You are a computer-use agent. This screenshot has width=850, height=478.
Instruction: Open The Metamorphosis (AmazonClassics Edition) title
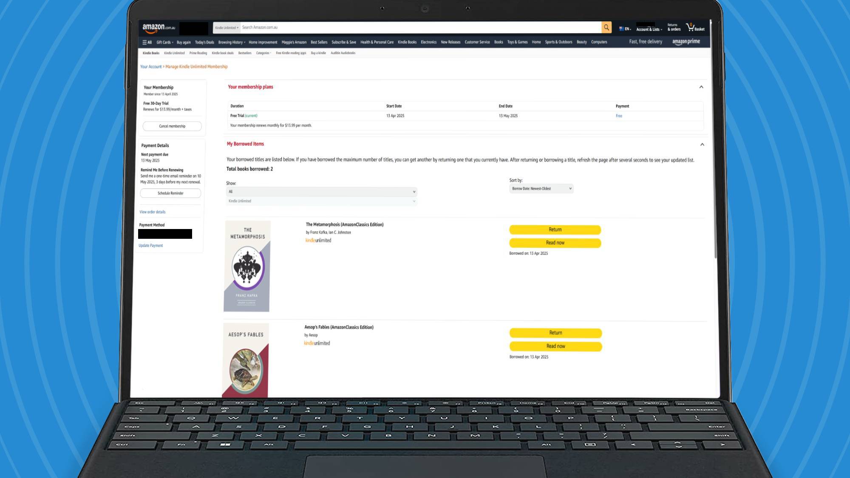(x=345, y=225)
